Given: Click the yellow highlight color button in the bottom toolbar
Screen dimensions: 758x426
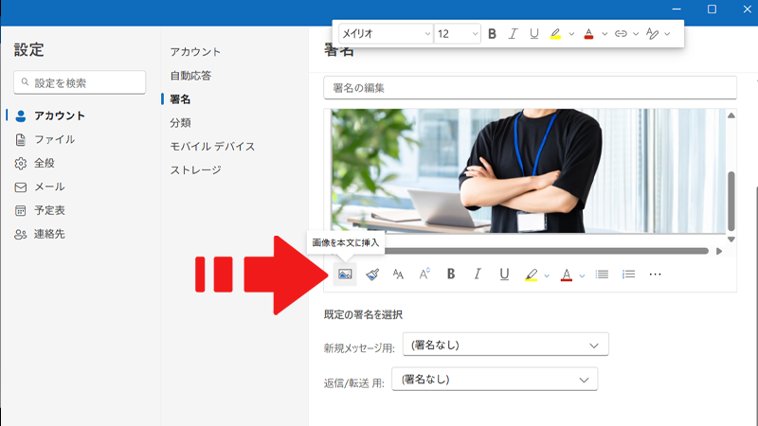Looking at the screenshot, I should (532, 275).
